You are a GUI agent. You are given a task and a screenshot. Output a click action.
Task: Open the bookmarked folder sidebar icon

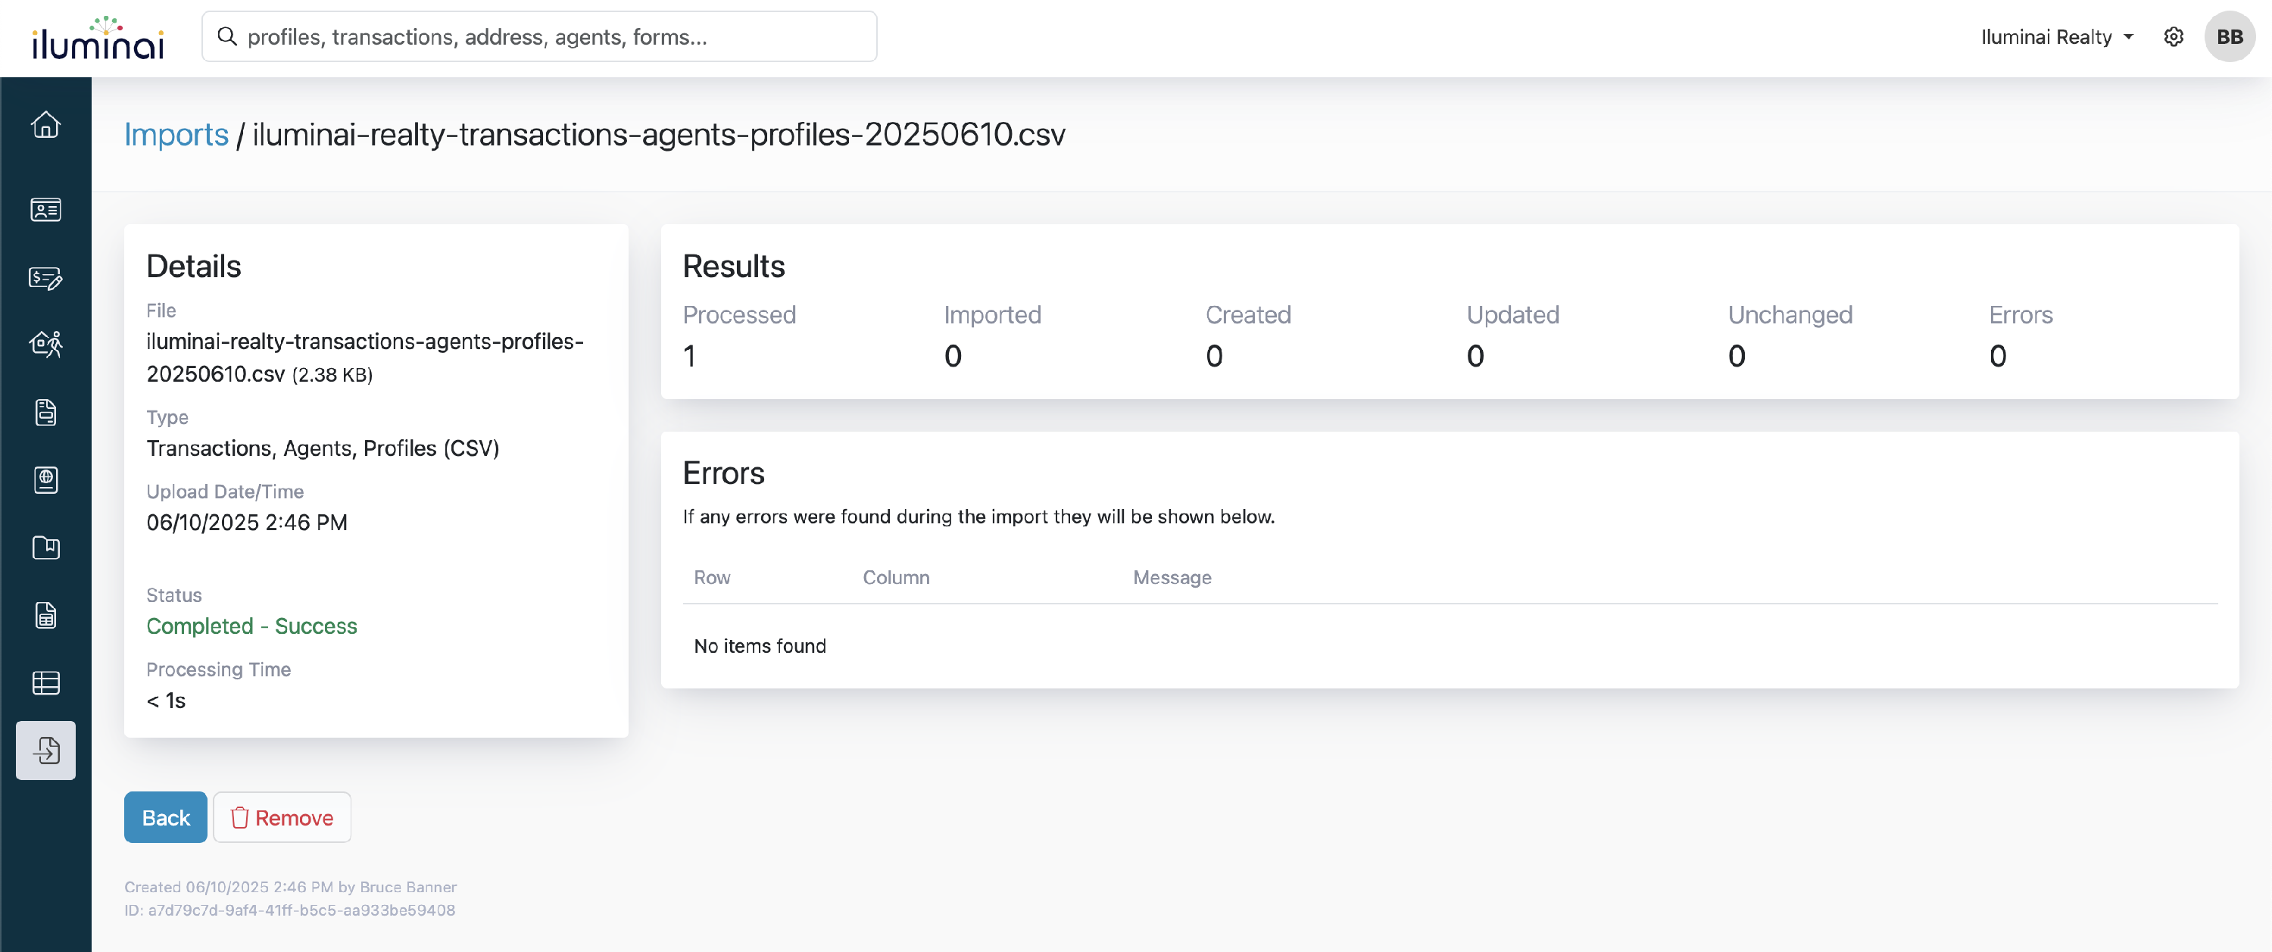tap(46, 548)
